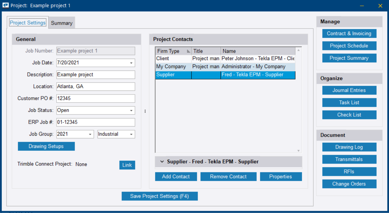Click inside the Location input field

point(95,86)
